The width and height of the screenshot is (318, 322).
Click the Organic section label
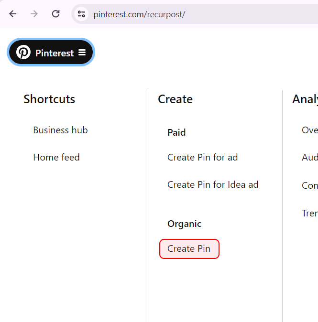[x=185, y=224]
